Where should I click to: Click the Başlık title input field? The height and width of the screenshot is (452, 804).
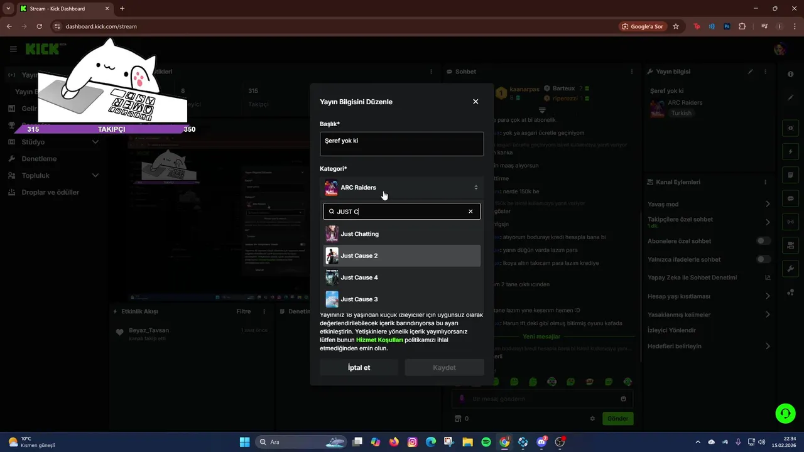401,144
